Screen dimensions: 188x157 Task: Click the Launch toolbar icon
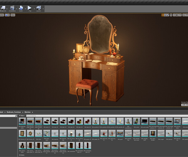39,8
